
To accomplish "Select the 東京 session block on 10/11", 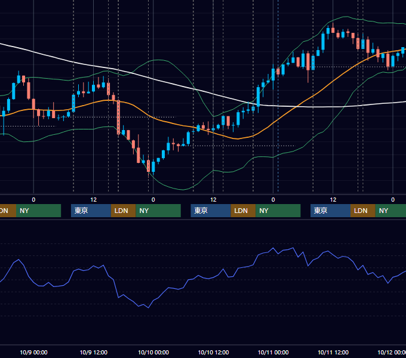I will click(x=331, y=211).
